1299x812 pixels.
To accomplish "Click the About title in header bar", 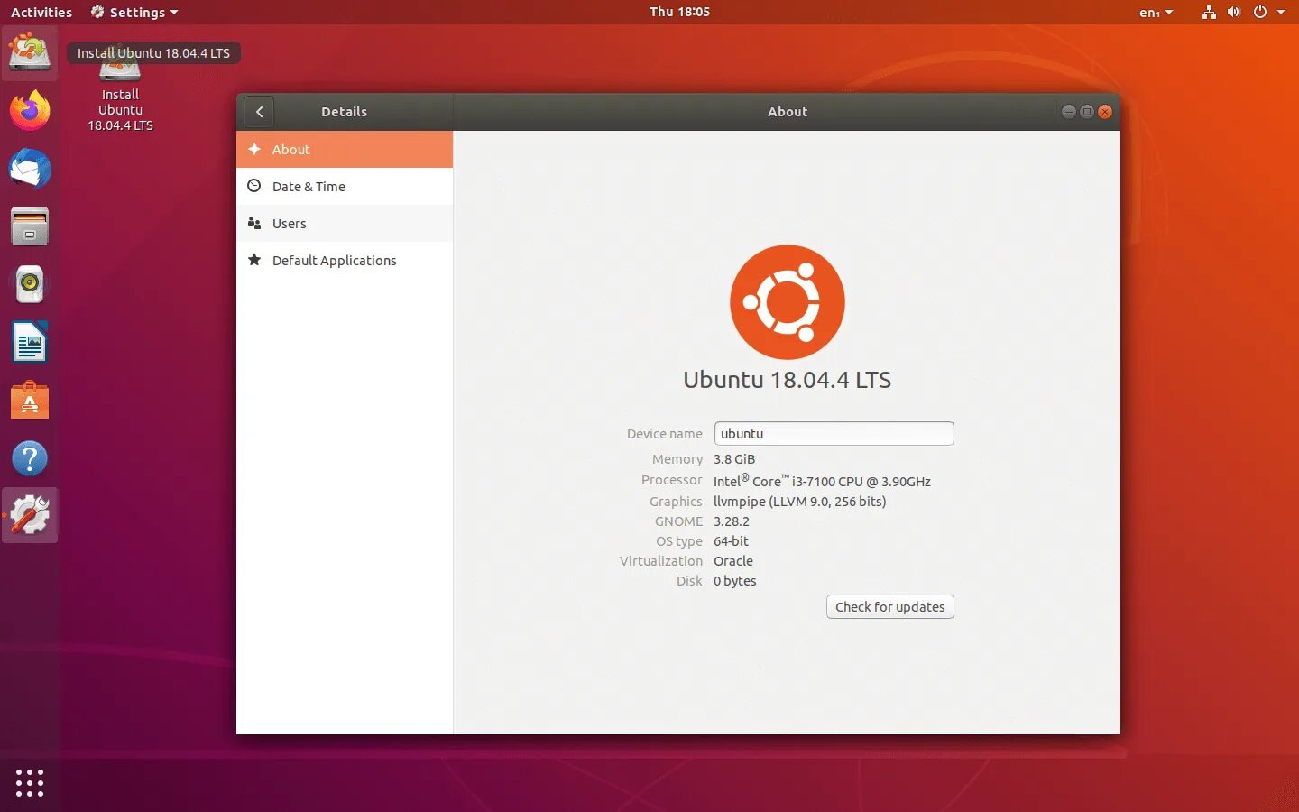I will coord(788,112).
